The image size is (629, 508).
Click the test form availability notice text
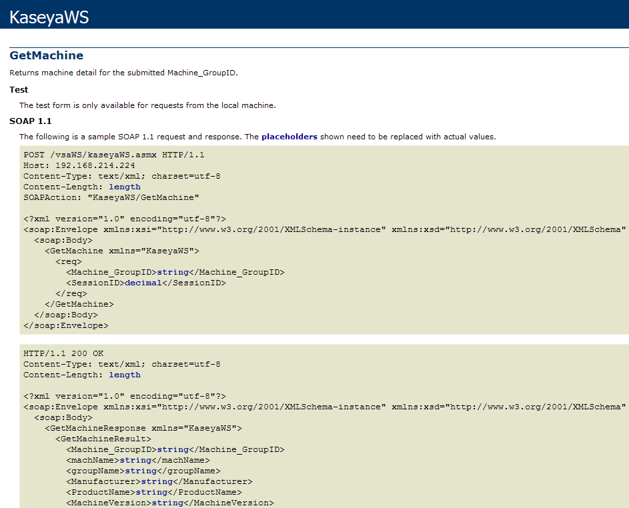click(x=147, y=105)
